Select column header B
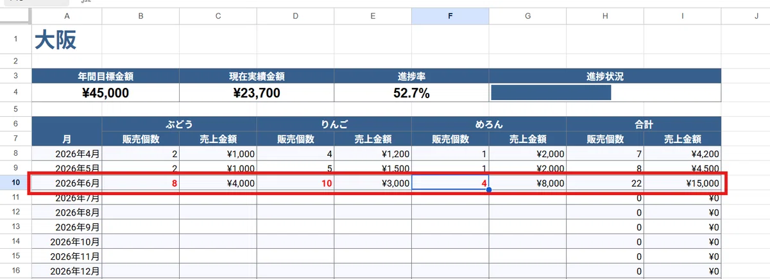Image resolution: width=770 pixels, height=279 pixels. click(x=141, y=16)
